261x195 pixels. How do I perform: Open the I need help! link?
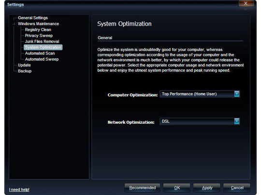click(x=19, y=189)
